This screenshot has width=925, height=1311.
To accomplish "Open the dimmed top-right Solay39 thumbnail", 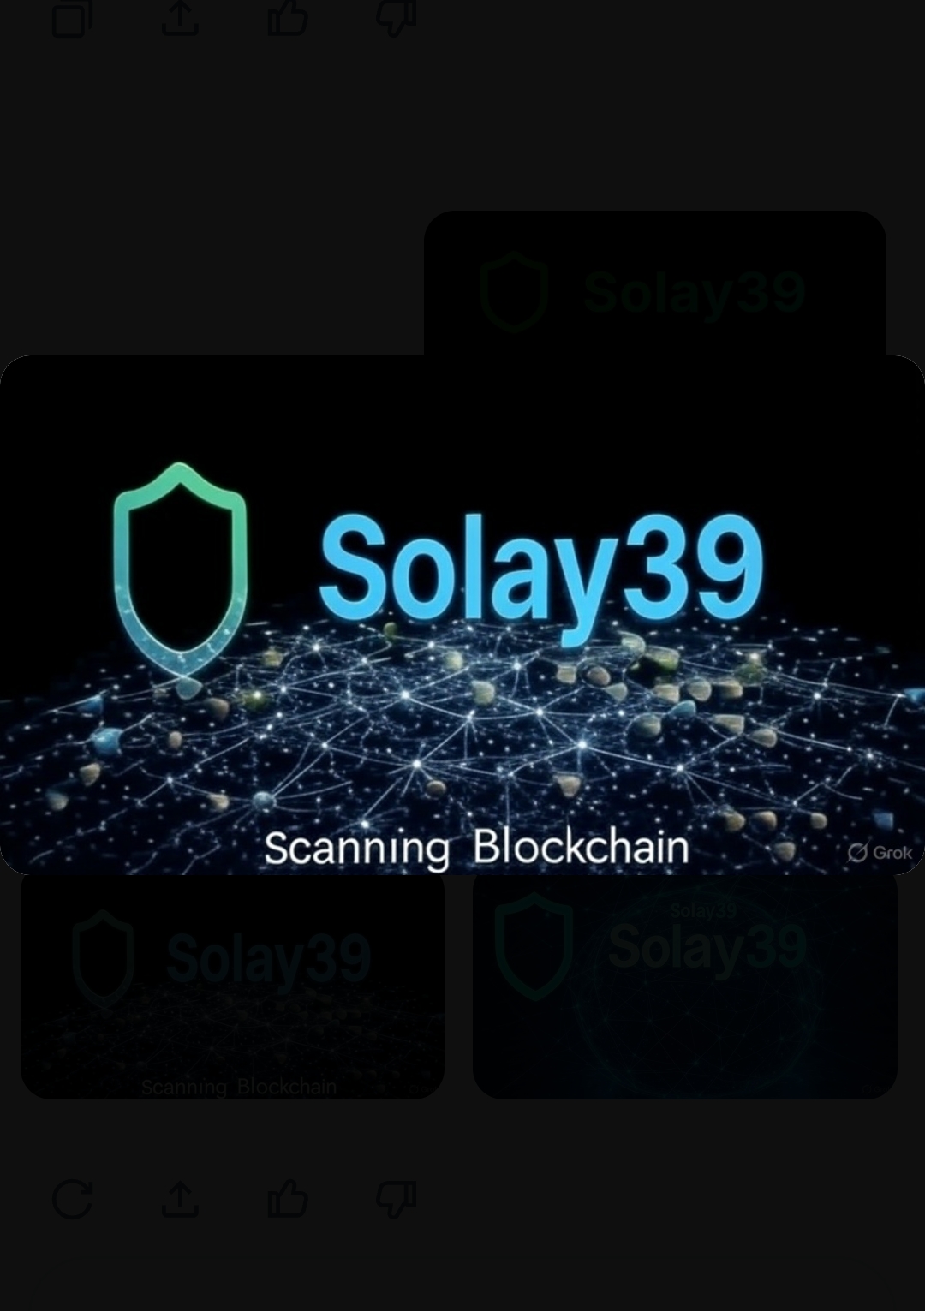I will [655, 283].
